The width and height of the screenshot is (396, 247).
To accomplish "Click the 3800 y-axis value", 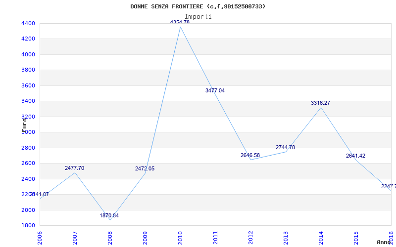I will pyautogui.click(x=27, y=70).
